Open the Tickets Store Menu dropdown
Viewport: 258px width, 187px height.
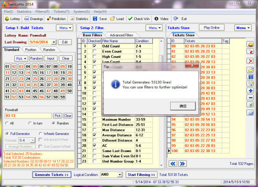coord(243,28)
